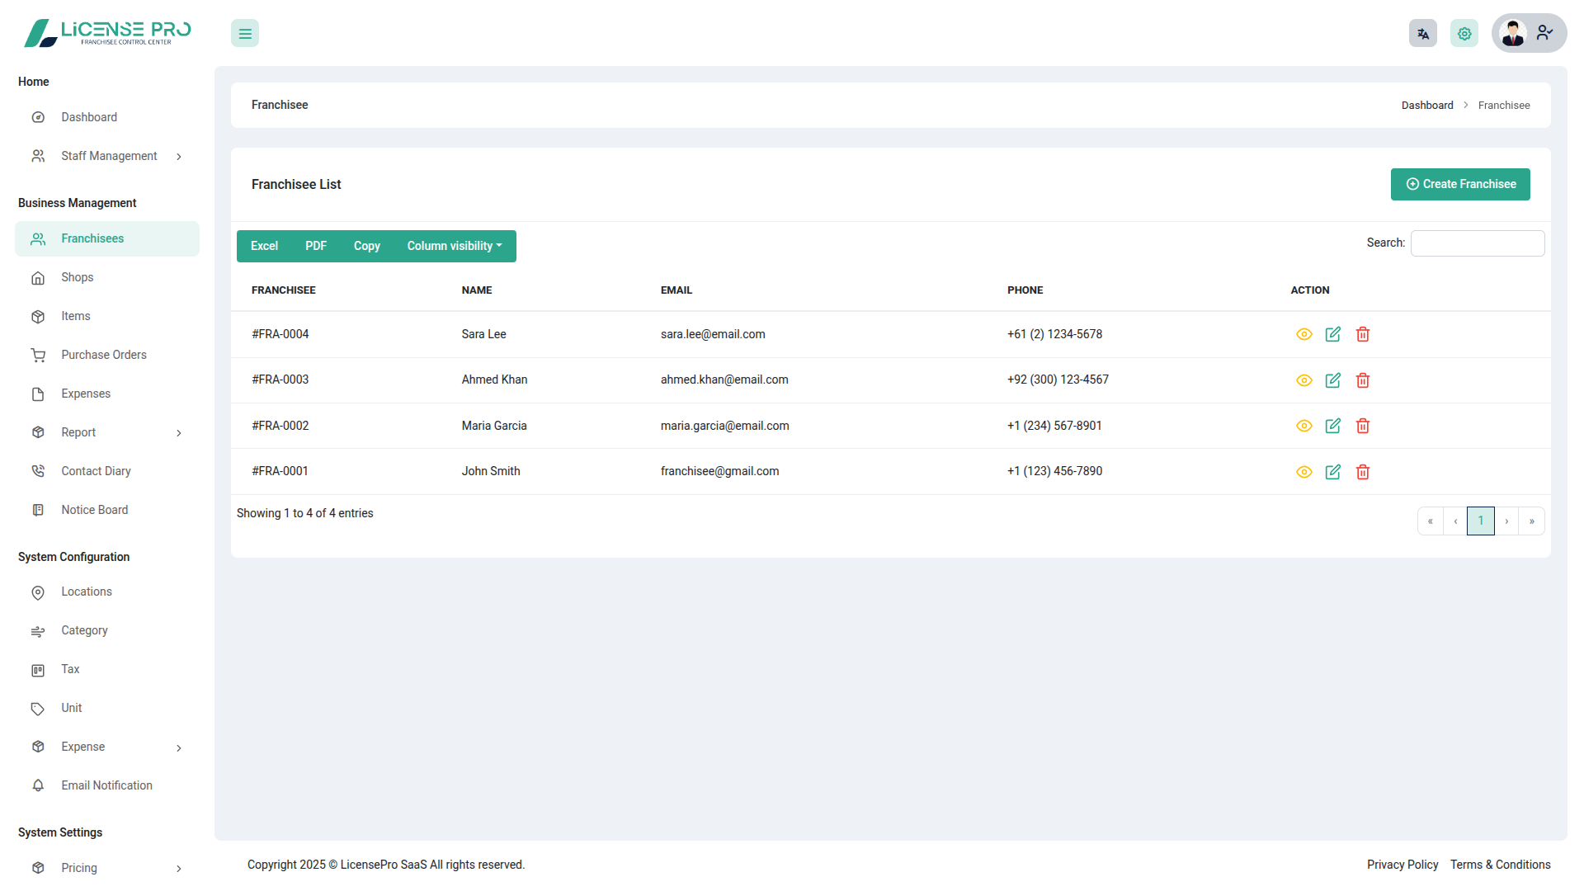Click the language translate icon in header

(x=1422, y=34)
